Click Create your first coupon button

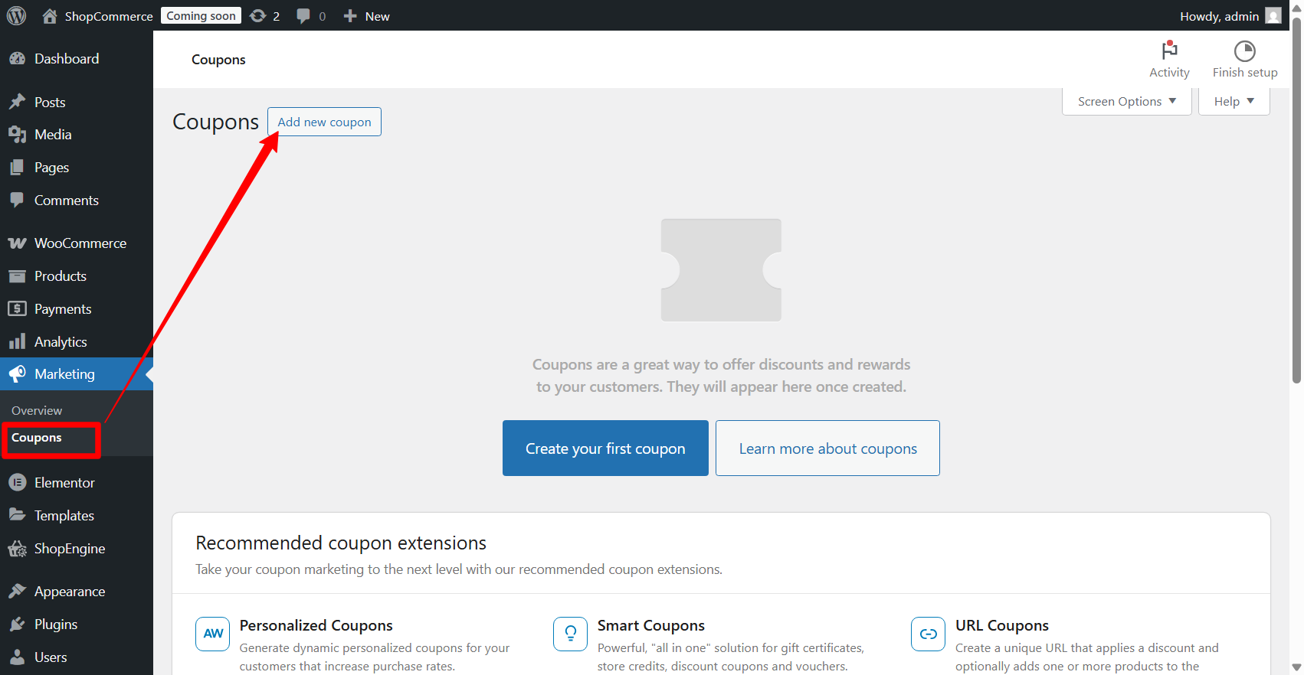tap(605, 448)
